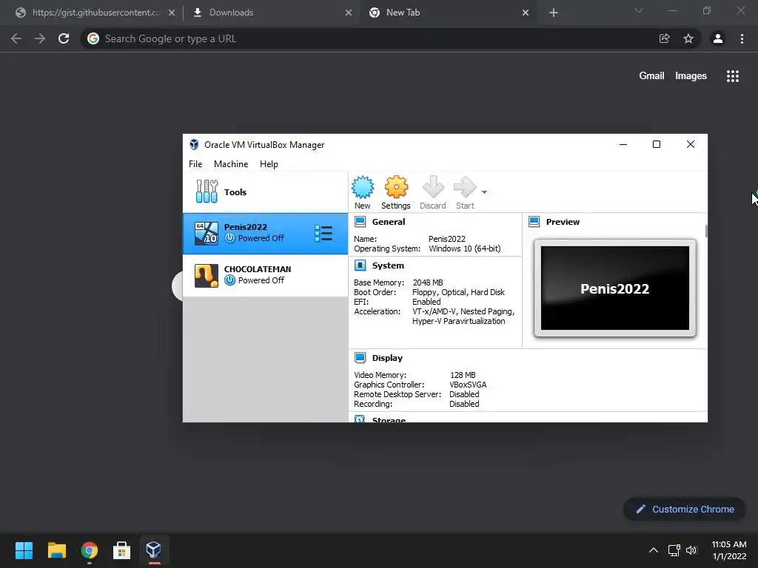This screenshot has width=758, height=568.
Task: Click the Boot Order value text
Action: tap(458, 292)
